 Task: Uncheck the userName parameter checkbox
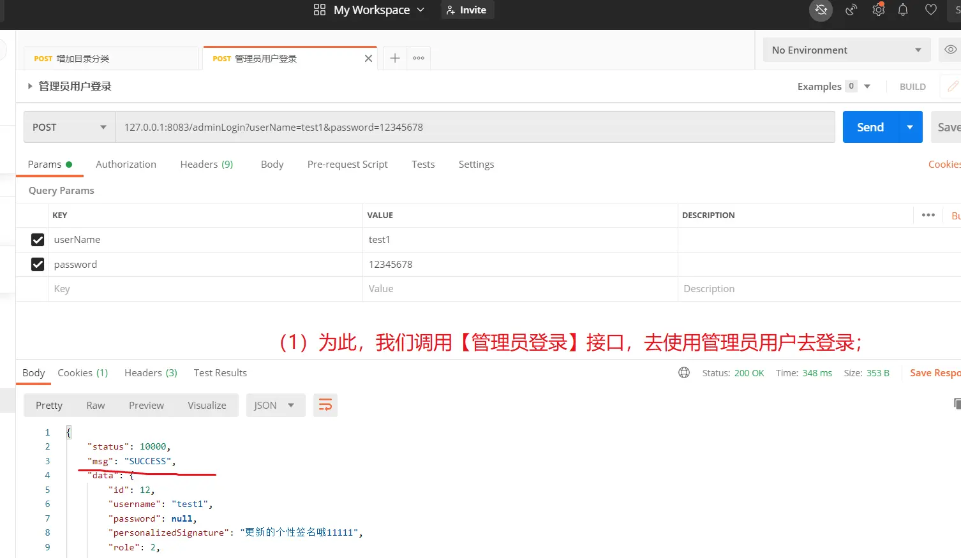pos(38,240)
